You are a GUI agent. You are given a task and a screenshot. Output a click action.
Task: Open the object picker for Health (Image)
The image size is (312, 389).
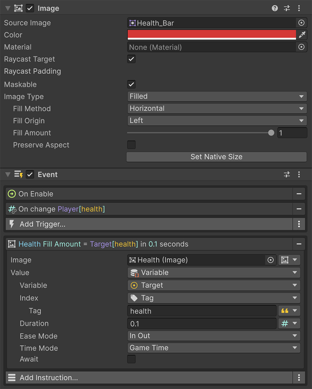pos(271,260)
